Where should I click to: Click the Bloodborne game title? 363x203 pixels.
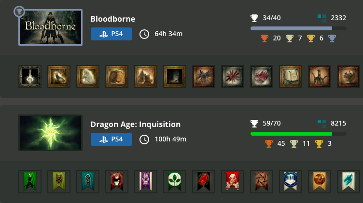113,19
